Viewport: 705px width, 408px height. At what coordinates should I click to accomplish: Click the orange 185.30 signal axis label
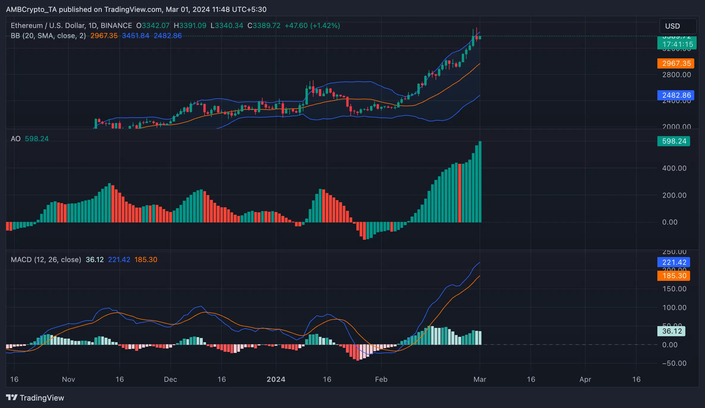click(x=674, y=276)
